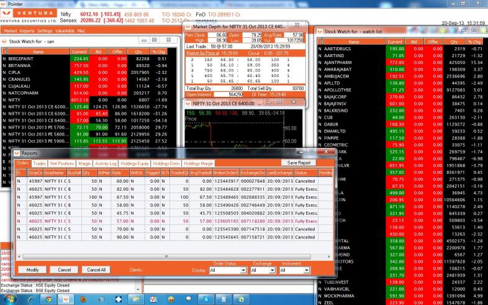Viewport: 488px width, 305px height.
Task: Select the Orders tab
Action: pyautogui.click(x=23, y=163)
